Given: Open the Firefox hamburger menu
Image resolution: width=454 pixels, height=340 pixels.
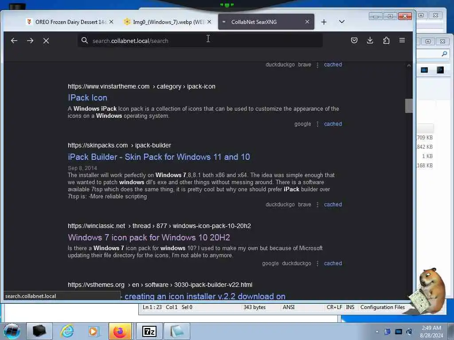Looking at the screenshot, I should pos(402,40).
